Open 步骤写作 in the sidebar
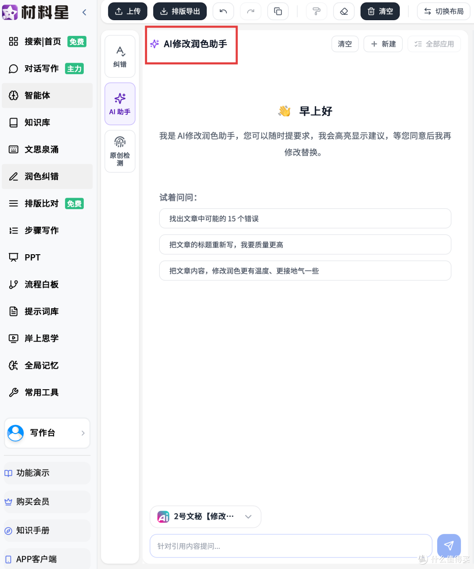474x569 pixels. [x=47, y=231]
